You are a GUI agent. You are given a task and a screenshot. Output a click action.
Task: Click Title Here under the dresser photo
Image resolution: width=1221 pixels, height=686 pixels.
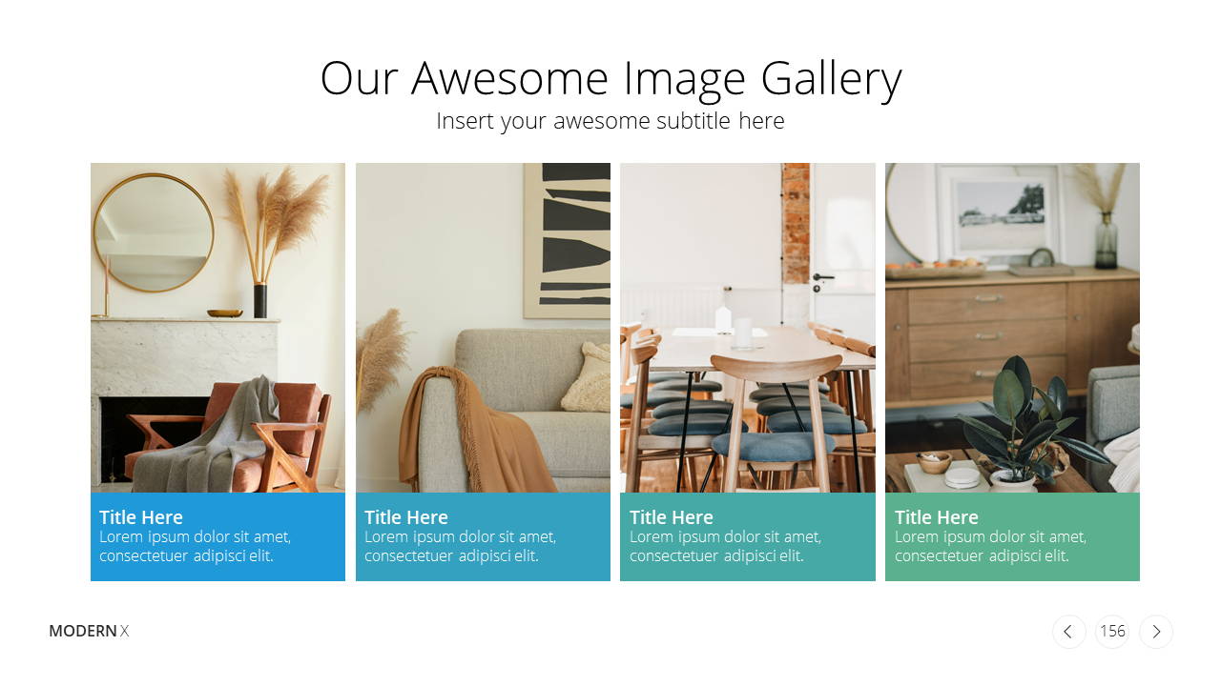tap(937, 517)
